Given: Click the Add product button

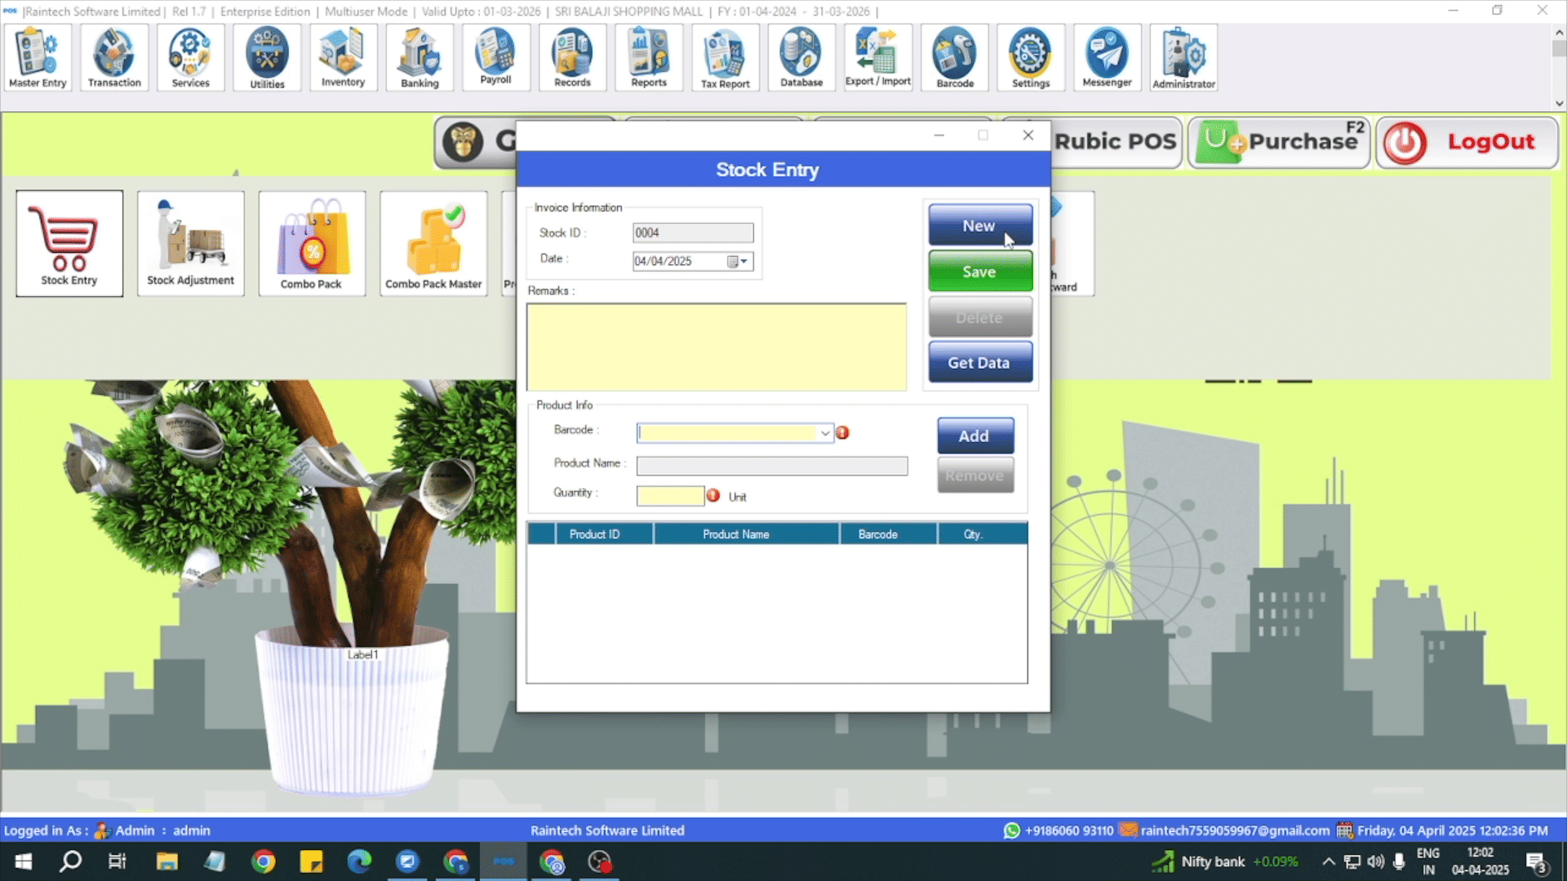Looking at the screenshot, I should 974,436.
